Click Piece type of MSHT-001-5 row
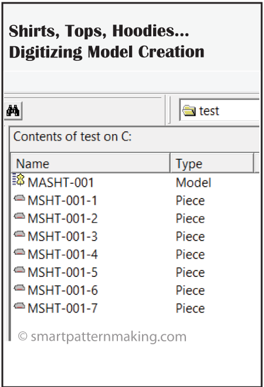This screenshot has width=264, height=387. (190, 272)
